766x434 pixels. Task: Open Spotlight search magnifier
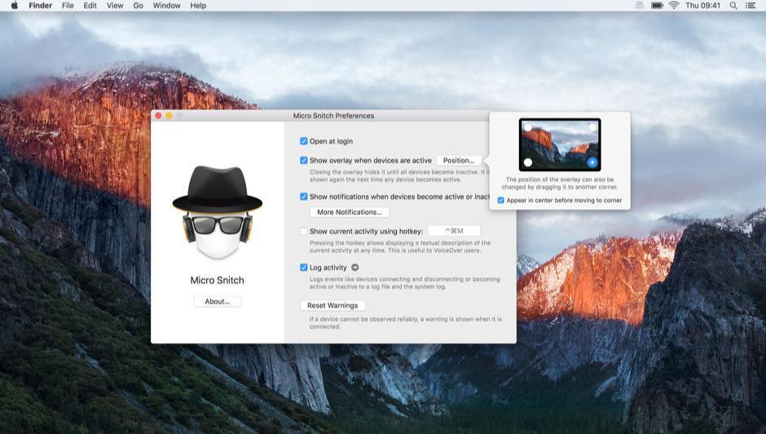(733, 6)
